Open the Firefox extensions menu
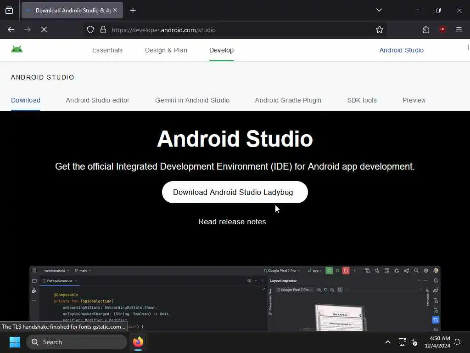470x353 pixels. click(426, 30)
